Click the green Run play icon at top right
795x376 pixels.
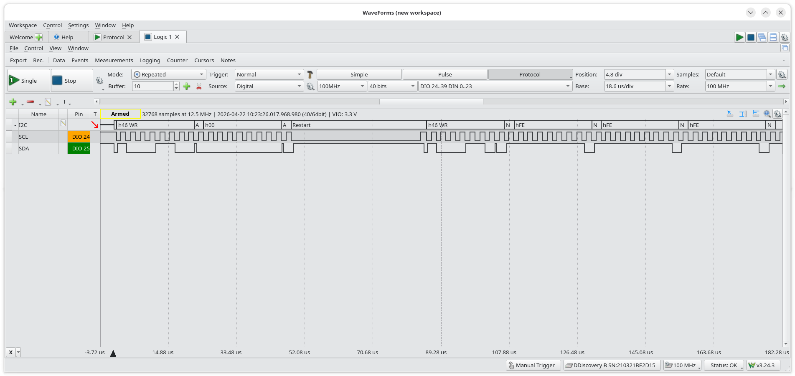point(739,37)
